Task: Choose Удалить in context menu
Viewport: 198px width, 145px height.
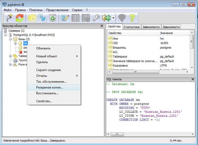Action: coord(54,62)
